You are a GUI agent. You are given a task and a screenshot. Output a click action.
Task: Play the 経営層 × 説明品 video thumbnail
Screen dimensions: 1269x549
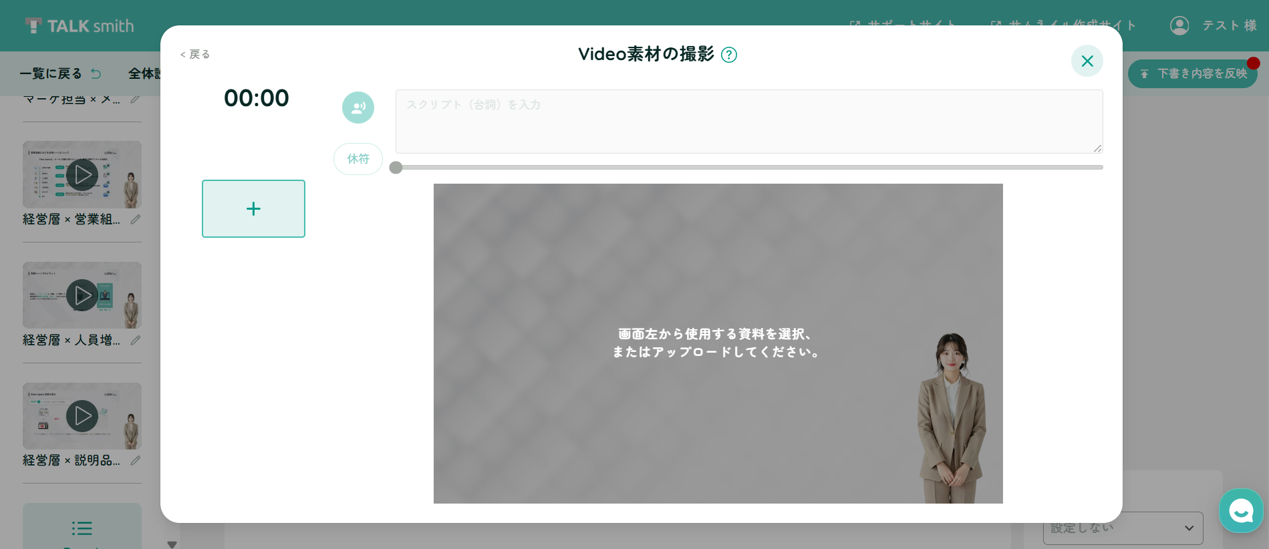coord(82,416)
